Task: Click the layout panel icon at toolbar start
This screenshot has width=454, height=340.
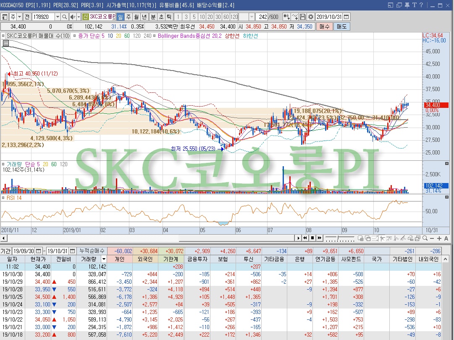Action: point(5,17)
